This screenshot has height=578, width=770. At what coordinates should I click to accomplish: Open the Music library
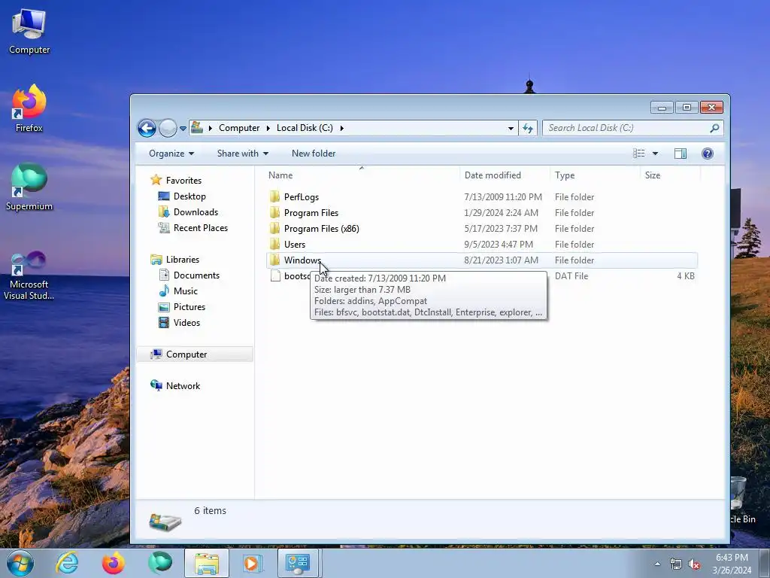click(x=185, y=291)
